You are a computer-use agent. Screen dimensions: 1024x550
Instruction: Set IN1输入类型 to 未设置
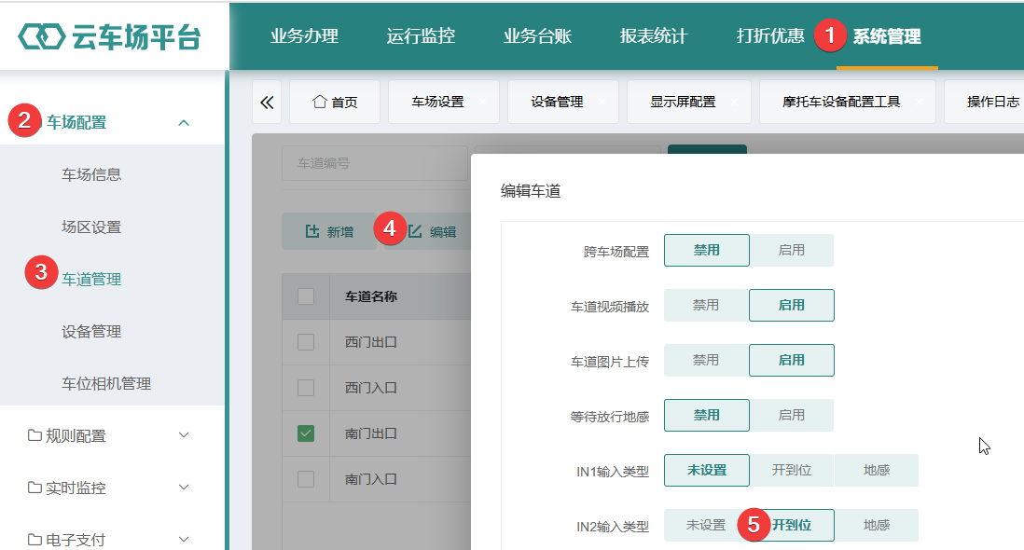click(707, 470)
